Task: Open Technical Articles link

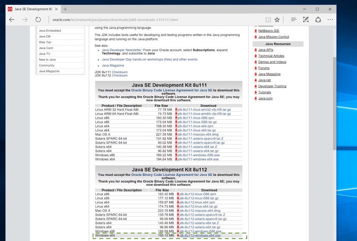Action: tap(271, 56)
